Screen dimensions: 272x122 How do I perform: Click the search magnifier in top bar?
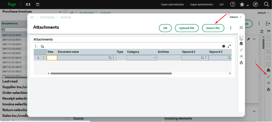266,4
